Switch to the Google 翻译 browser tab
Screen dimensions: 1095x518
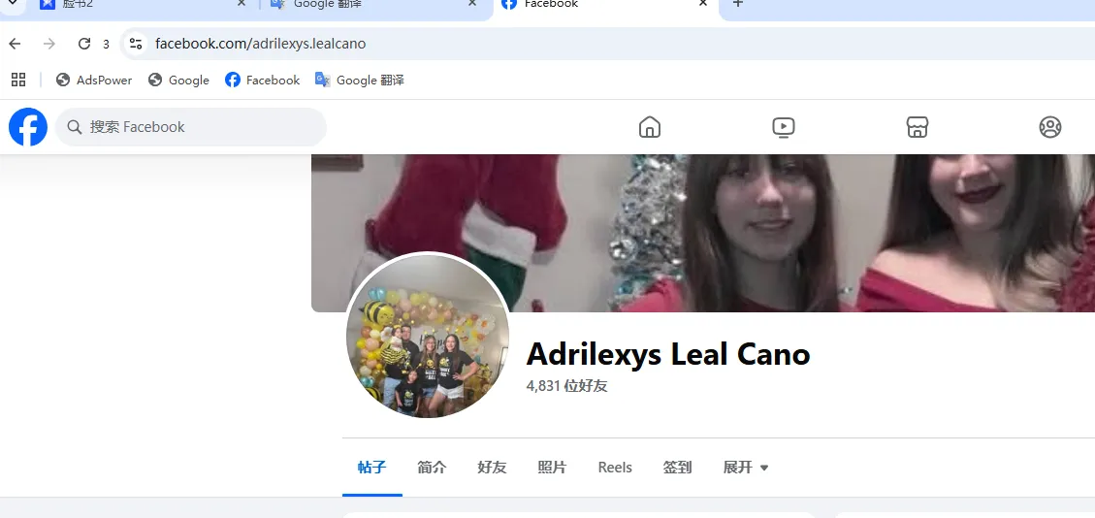[375, 6]
